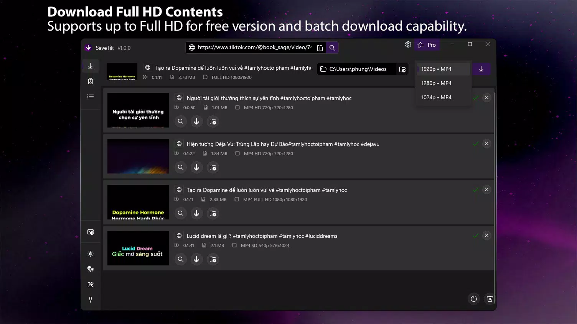
Task: Click the C:\Users\phung\Videos save path field
Action: coord(357,69)
